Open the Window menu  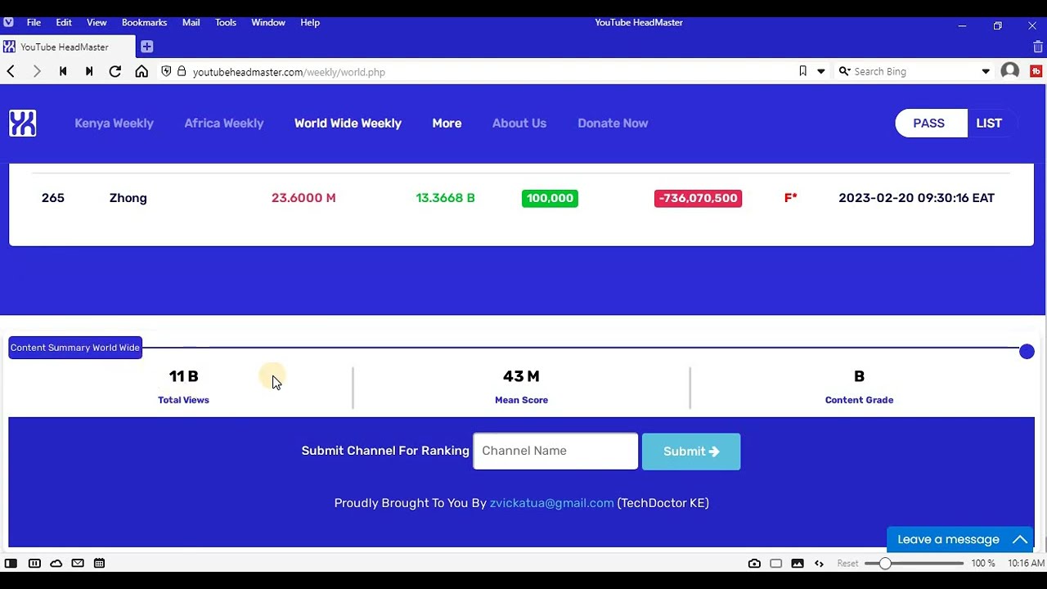(x=268, y=22)
